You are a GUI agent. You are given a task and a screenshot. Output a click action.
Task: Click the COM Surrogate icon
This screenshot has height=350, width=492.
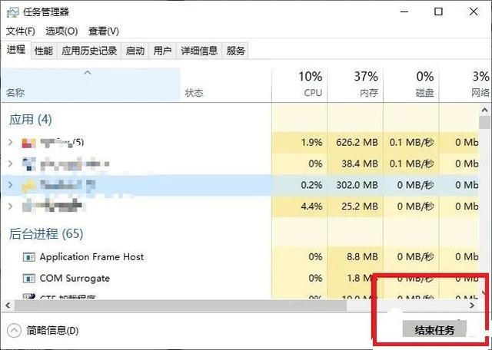(29, 279)
